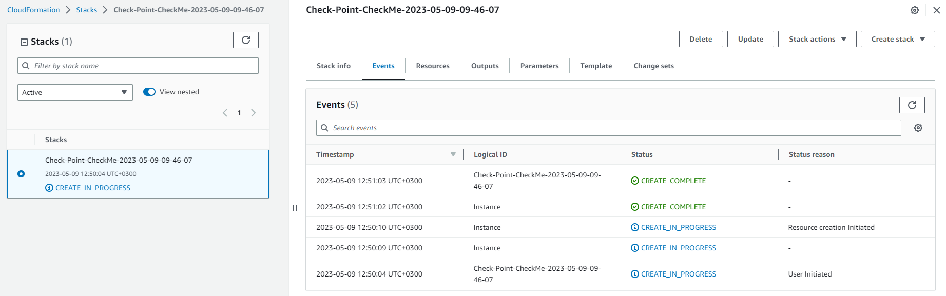The image size is (946, 296).
Task: Click the Filter by stack name field
Action: coord(138,66)
